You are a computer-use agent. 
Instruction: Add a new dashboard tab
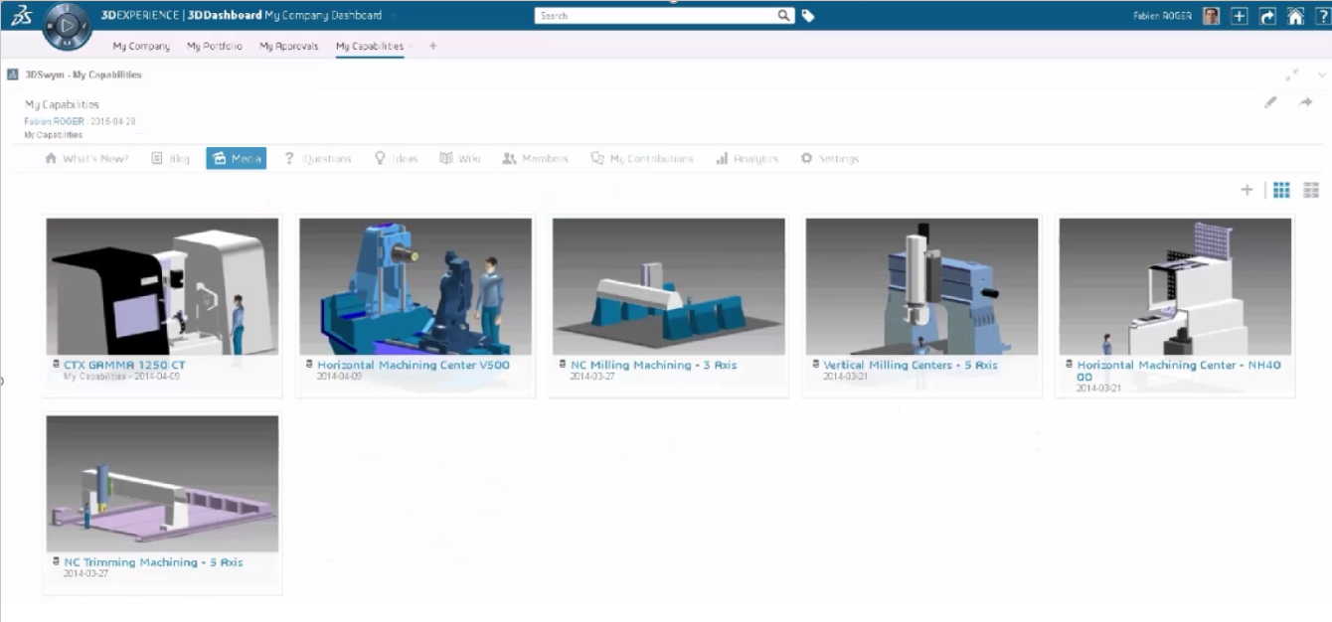(x=432, y=46)
